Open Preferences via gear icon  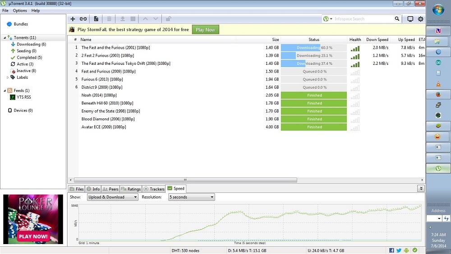(x=420, y=19)
